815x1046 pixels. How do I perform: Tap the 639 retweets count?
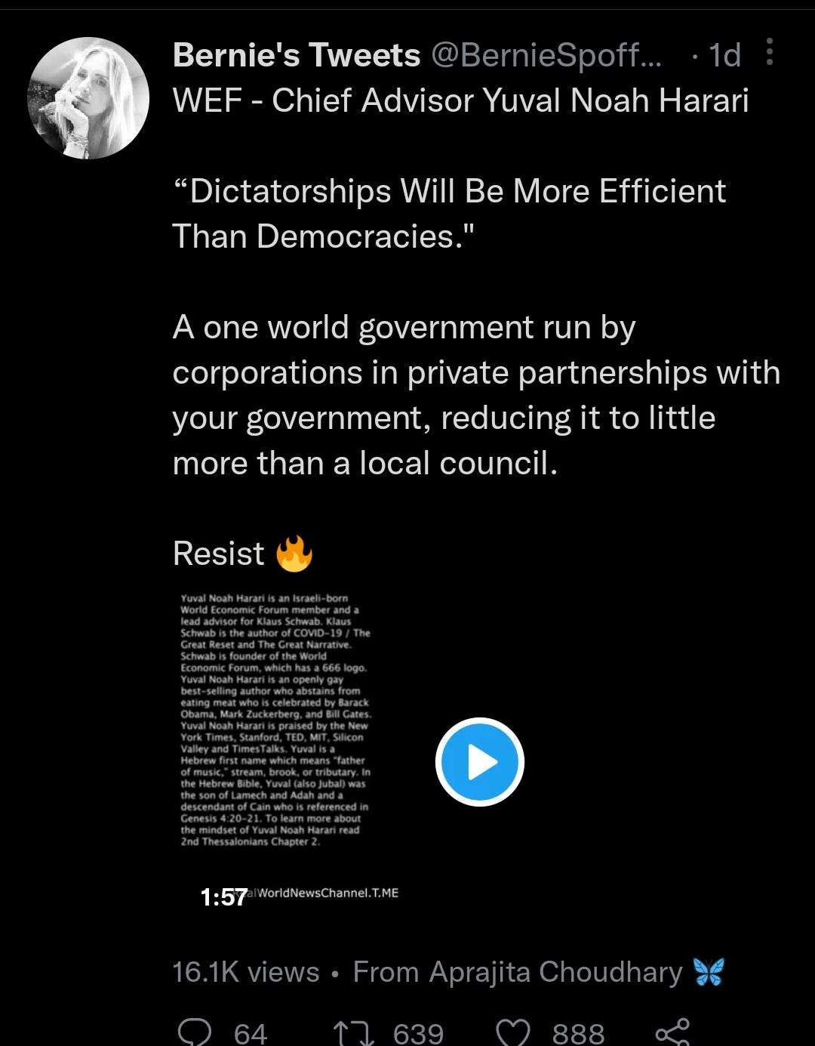418,1032
